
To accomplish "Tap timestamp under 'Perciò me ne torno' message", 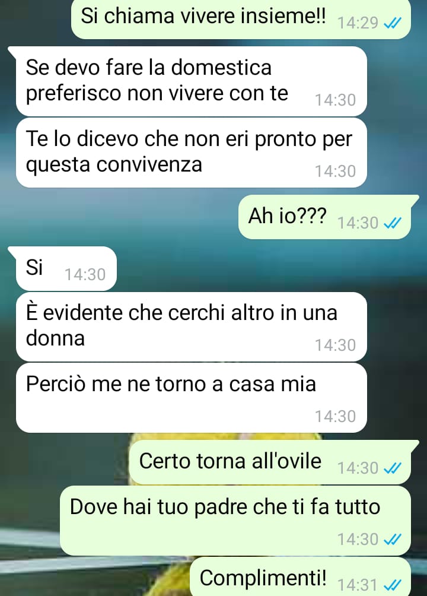I will point(335,416).
